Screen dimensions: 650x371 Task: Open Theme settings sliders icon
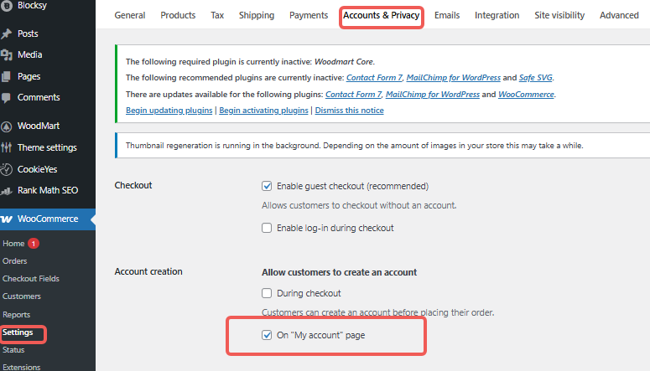tap(7, 148)
